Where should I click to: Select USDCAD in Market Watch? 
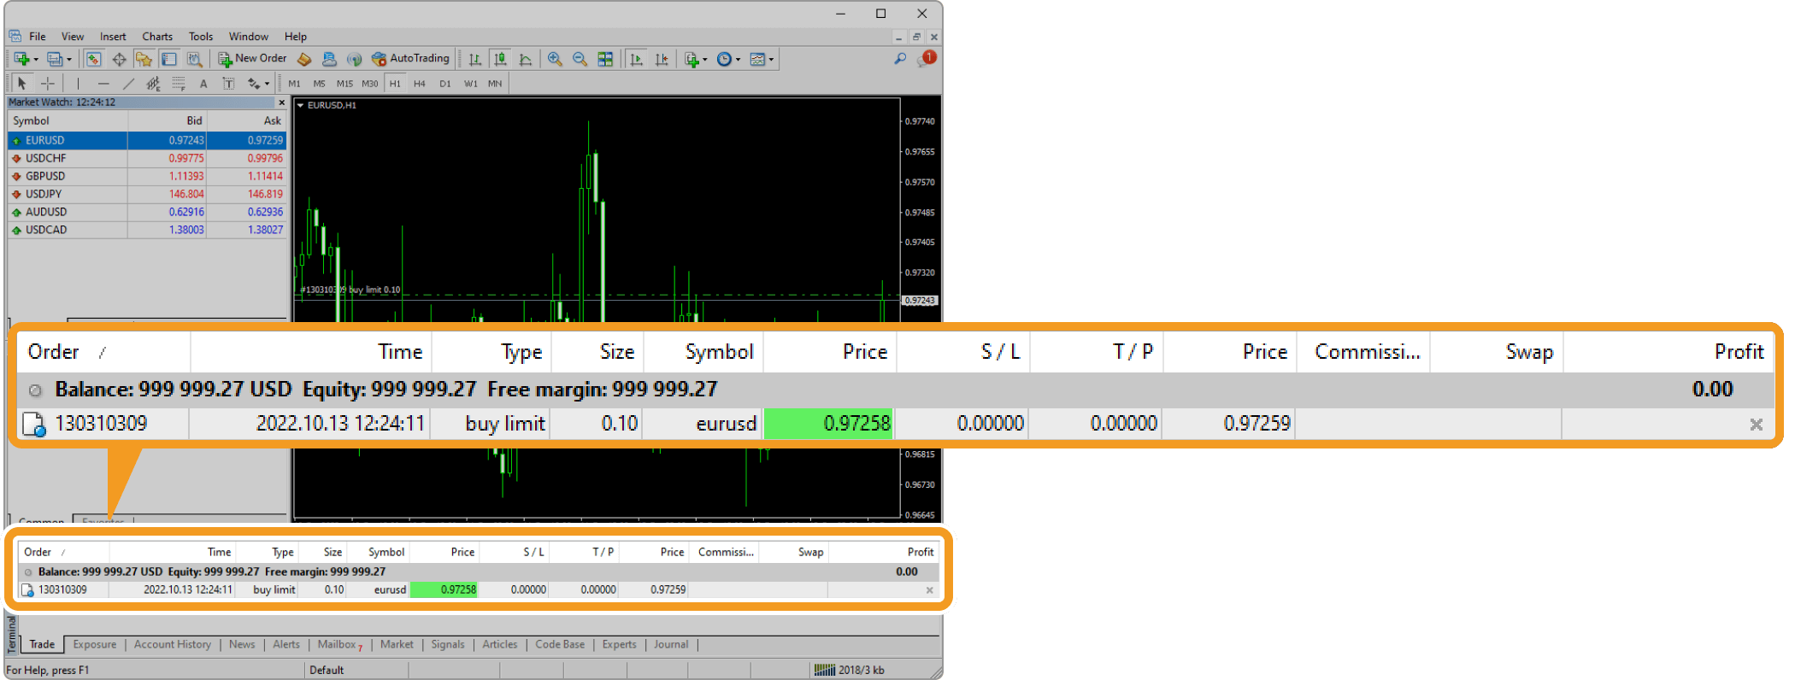[x=147, y=230]
